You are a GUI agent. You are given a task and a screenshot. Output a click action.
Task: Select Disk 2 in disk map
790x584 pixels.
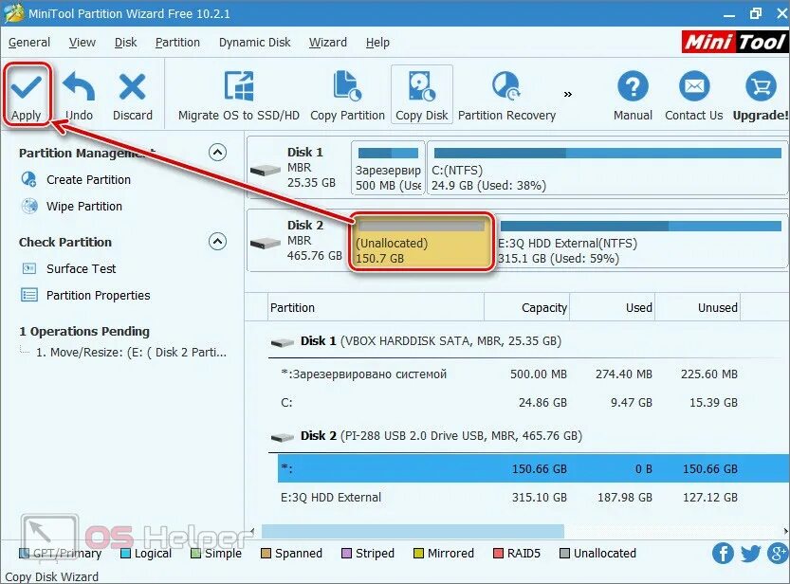(x=298, y=241)
